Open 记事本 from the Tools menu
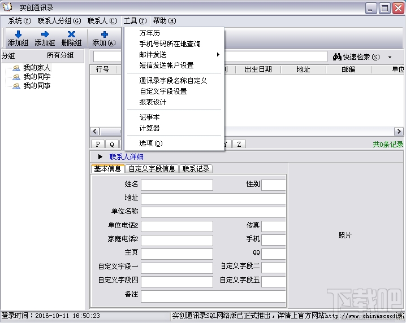 [174, 117]
